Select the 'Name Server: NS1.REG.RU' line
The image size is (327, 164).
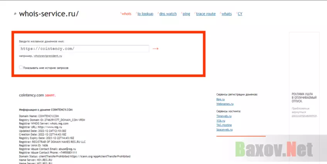point(36,160)
